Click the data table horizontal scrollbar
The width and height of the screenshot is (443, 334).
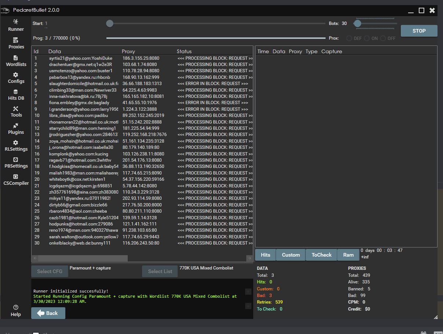[x=83, y=258]
